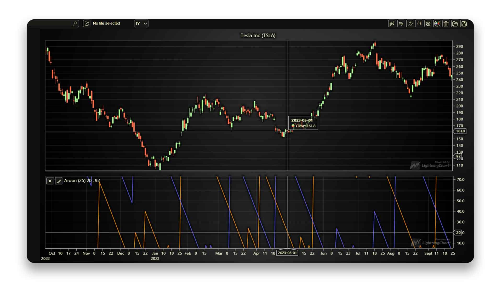Click the open folder icon in the toolbar

pos(455,24)
